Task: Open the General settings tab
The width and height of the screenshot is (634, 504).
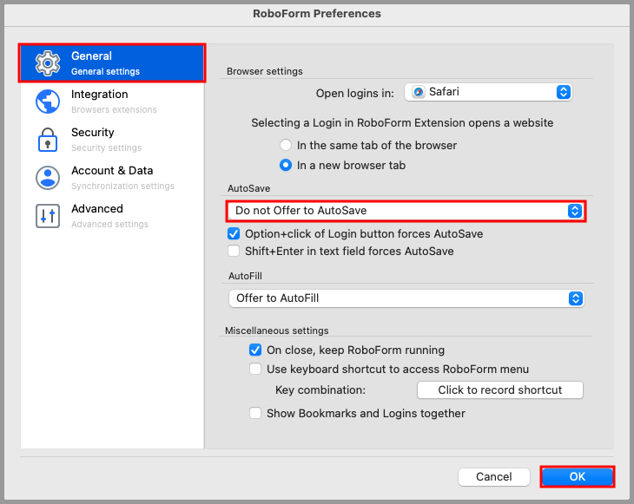Action: pos(112,63)
